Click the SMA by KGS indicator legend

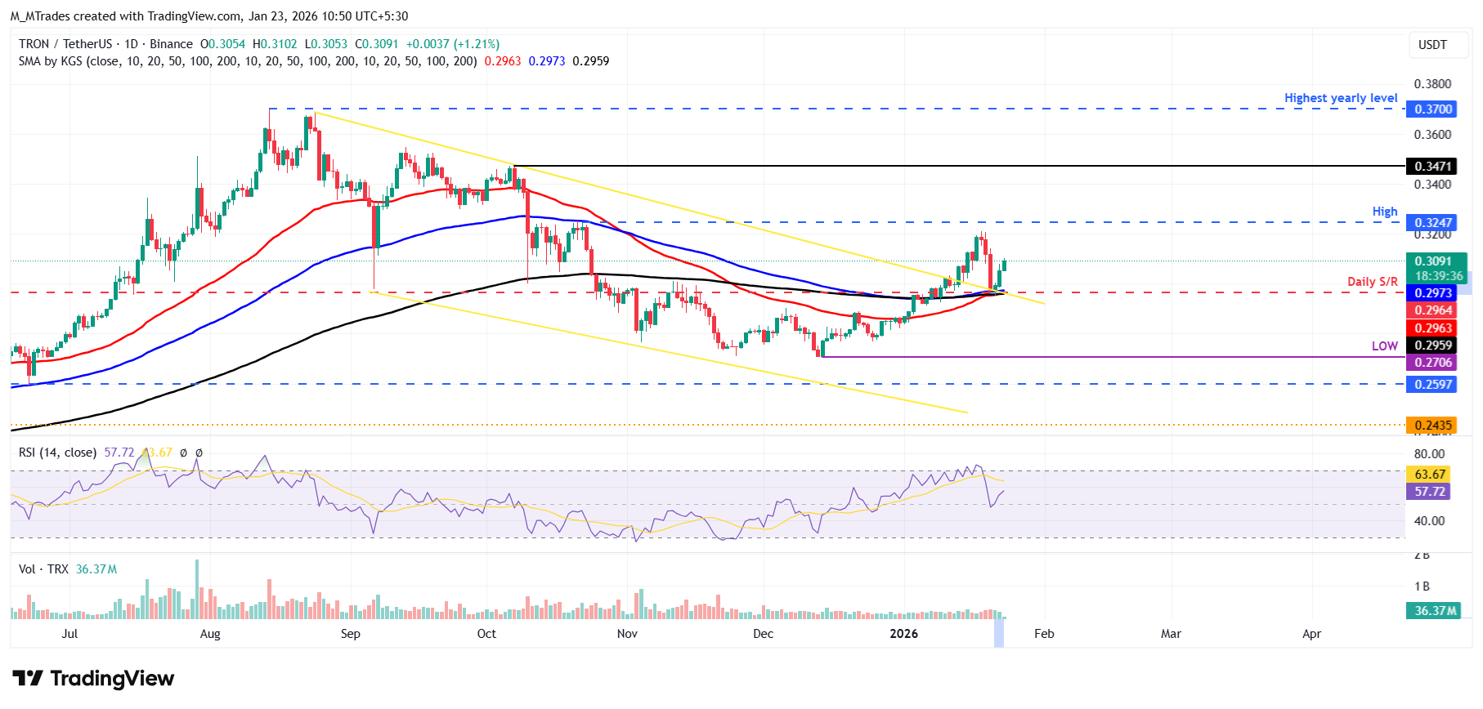pyautogui.click(x=248, y=61)
